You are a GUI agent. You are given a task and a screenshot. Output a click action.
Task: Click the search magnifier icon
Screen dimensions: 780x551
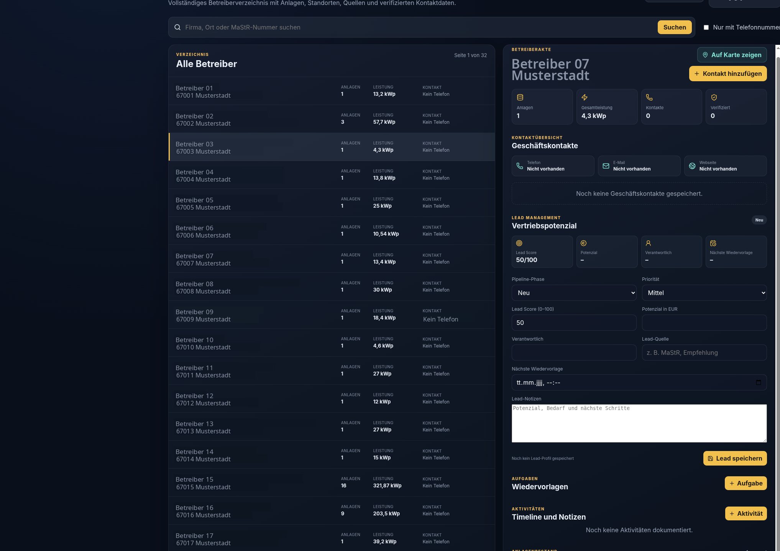177,27
